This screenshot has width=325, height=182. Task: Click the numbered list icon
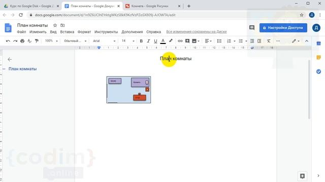pyautogui.click(x=229, y=41)
